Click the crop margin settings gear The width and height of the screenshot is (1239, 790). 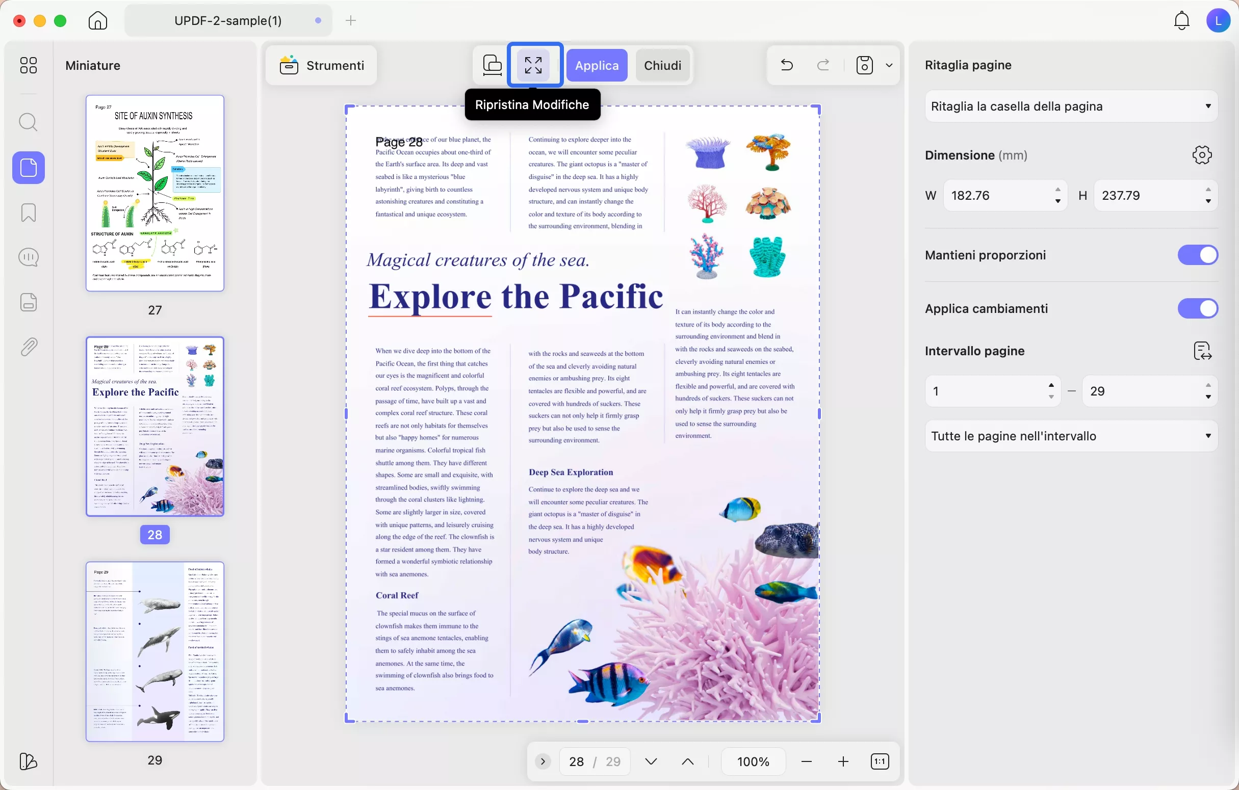point(1202,155)
